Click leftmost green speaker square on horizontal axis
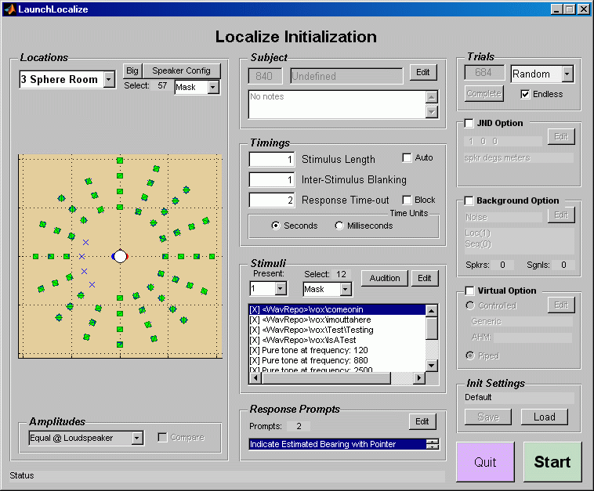The image size is (594, 491). click(x=35, y=257)
